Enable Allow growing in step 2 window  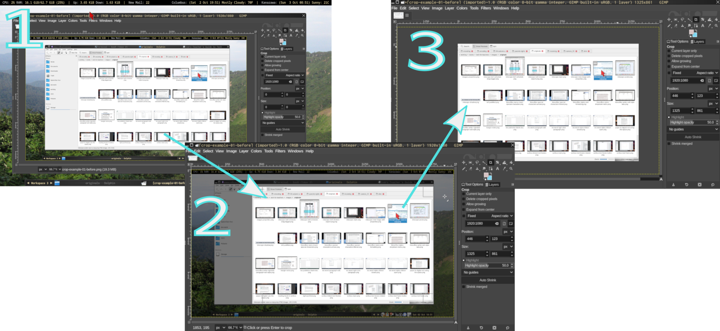pos(464,204)
